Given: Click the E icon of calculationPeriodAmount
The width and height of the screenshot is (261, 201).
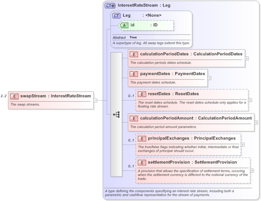Looking at the screenshot, I should coord(134,118).
